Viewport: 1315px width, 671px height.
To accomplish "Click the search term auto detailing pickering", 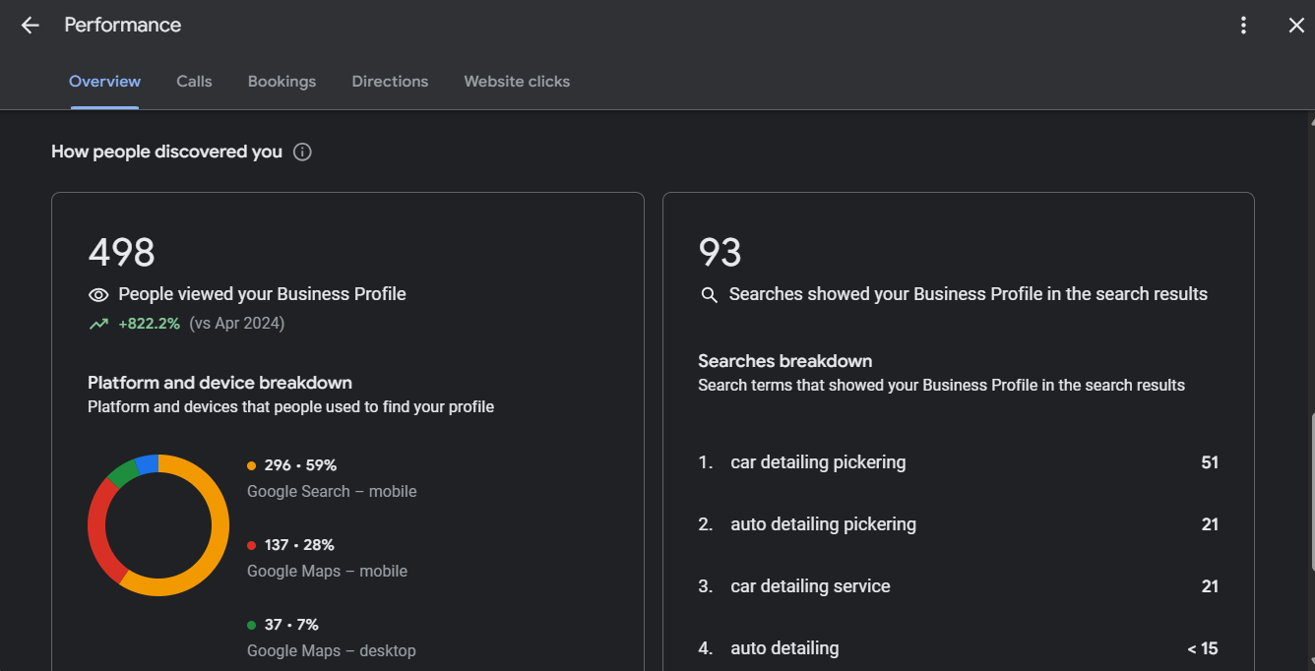I will [823, 523].
